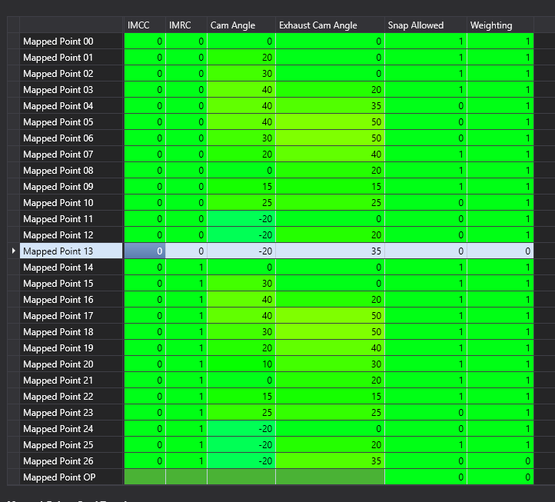Viewport: 555px width, 502px height.
Task: Select the Mapped Point 17 row label
Action: 71,316
